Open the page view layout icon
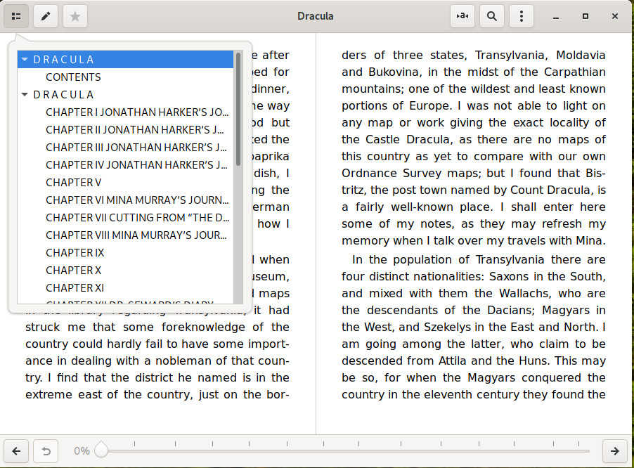 tap(462, 15)
